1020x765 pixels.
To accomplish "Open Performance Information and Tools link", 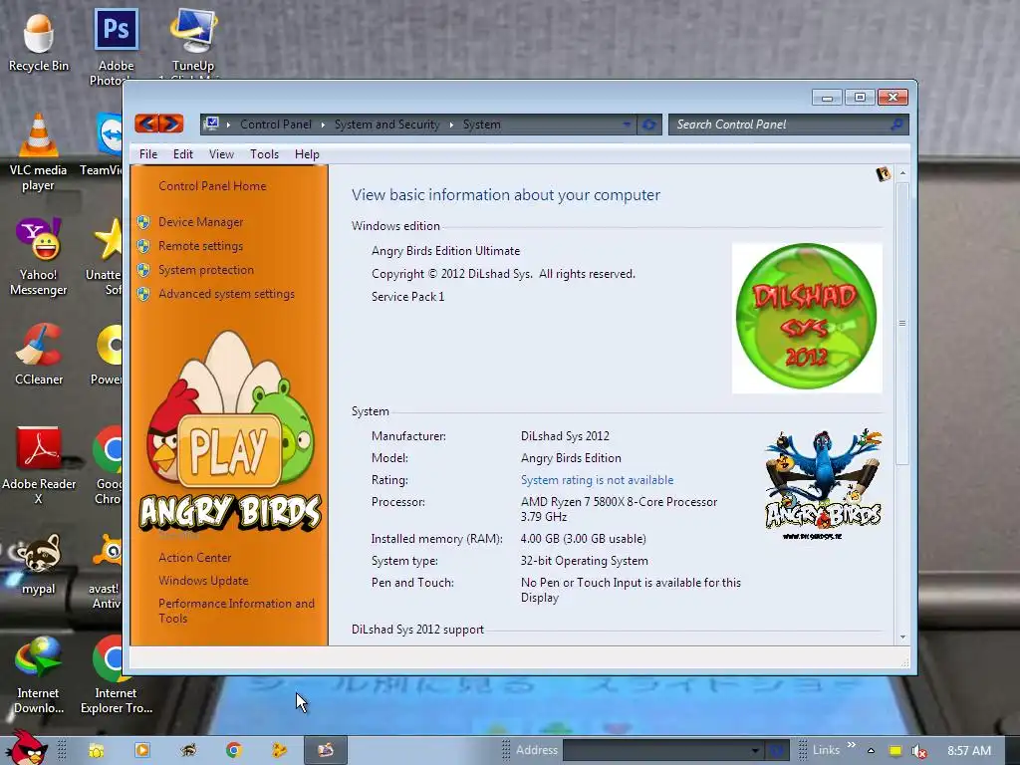I will tap(236, 611).
